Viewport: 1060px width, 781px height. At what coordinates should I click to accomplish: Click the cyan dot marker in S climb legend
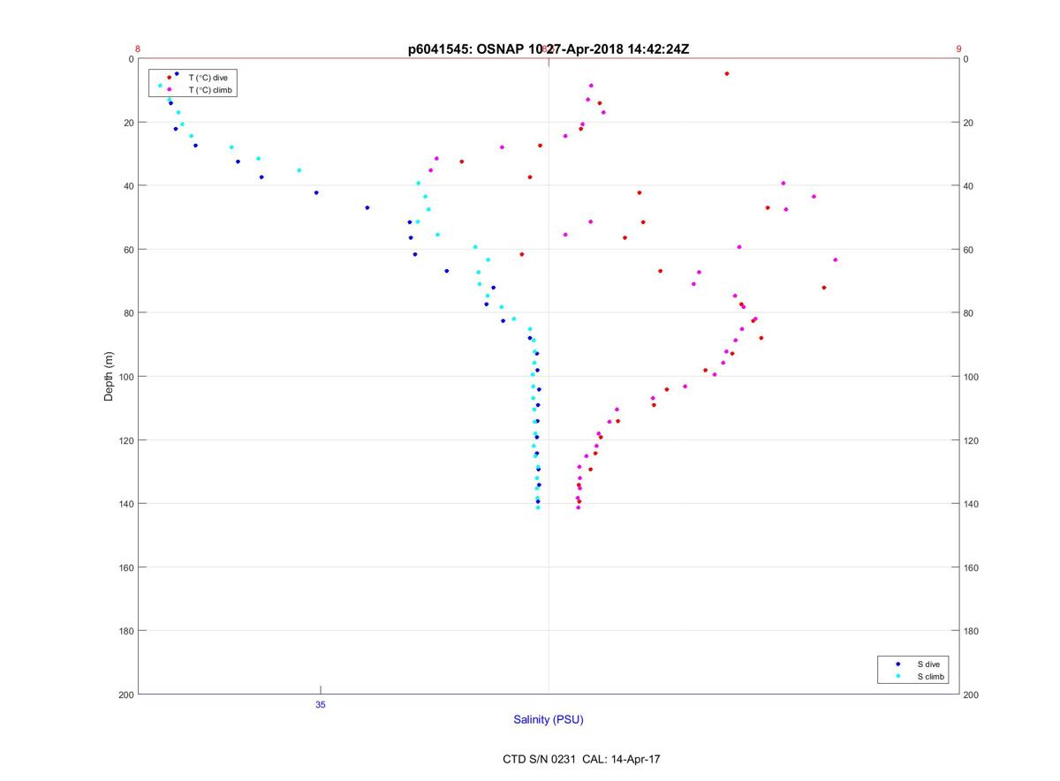click(897, 677)
